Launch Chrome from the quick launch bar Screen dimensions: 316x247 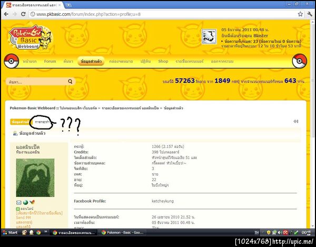[38, 232]
